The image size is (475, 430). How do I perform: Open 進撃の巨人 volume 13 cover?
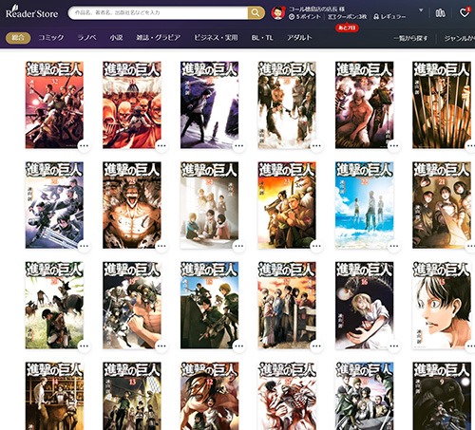[x=132, y=396]
